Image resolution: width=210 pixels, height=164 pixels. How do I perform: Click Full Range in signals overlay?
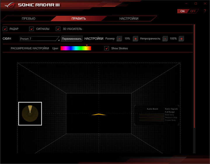[170, 112]
